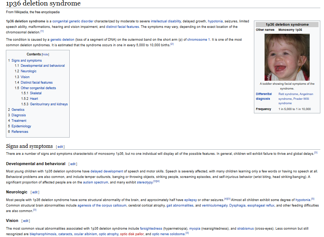This screenshot has width=324, height=237.
Task: Click the myopia link
Action: coord(194,229)
